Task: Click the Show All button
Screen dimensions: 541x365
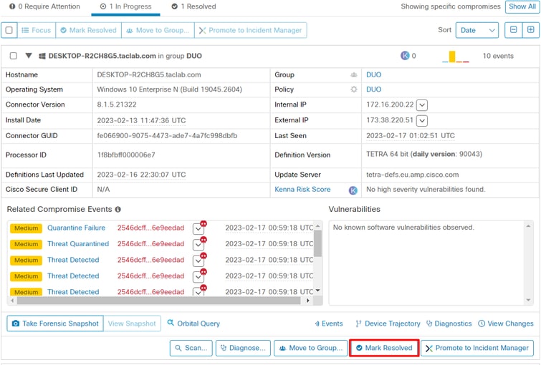Action: [522, 6]
